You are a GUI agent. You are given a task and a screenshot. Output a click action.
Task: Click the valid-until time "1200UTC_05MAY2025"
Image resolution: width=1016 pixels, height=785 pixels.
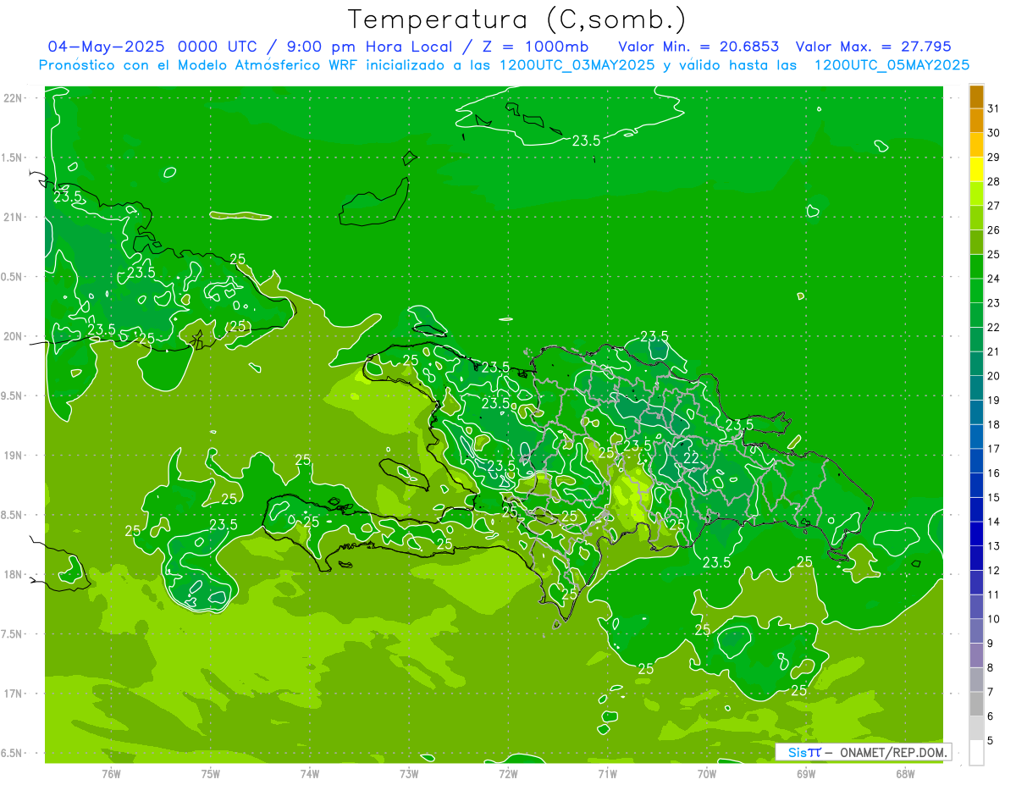pyautogui.click(x=892, y=64)
